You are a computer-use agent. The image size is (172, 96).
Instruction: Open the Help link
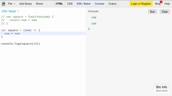[167, 4]
